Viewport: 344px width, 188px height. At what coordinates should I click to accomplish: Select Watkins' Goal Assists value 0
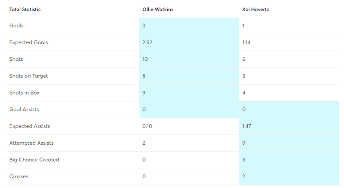pyautogui.click(x=144, y=109)
